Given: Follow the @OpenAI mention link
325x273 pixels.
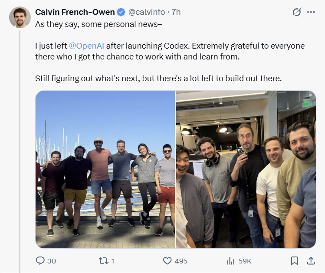Looking at the screenshot, I should pyautogui.click(x=87, y=46).
